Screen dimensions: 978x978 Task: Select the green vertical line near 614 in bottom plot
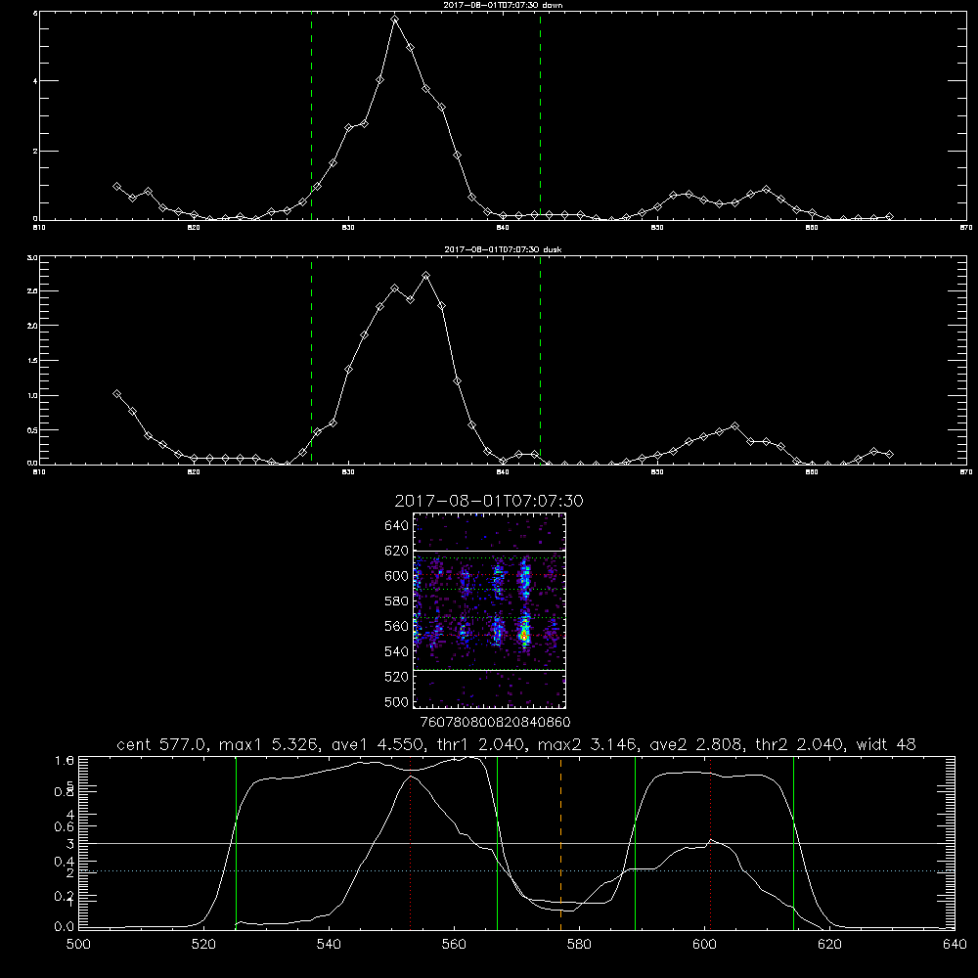[793, 843]
